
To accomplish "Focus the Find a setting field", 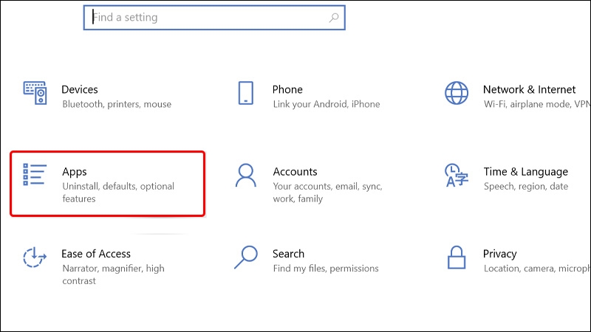I will click(x=214, y=17).
